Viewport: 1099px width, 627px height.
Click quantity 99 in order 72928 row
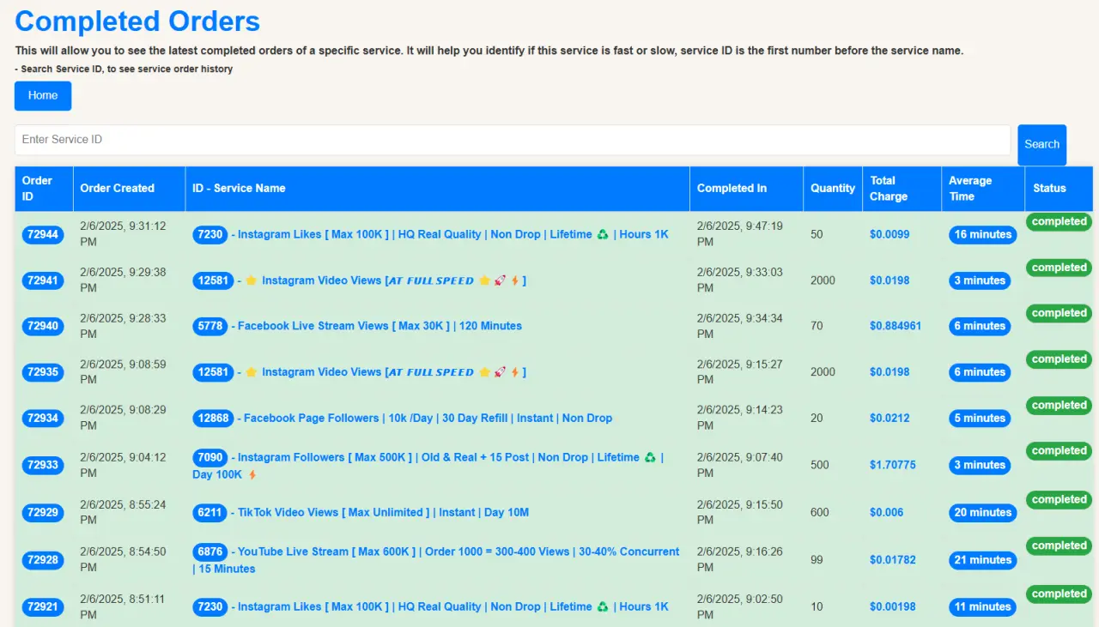coord(817,560)
